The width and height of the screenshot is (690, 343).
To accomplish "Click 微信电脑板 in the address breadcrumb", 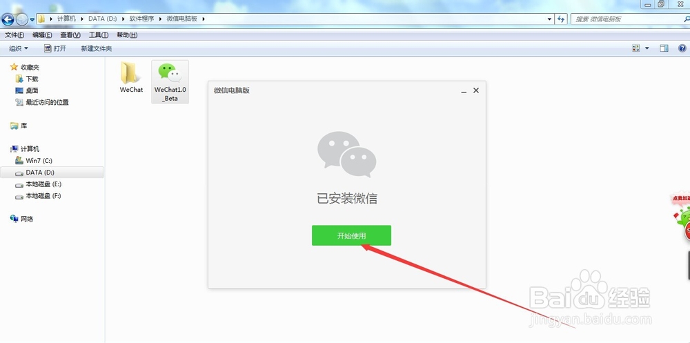I will pos(182,19).
